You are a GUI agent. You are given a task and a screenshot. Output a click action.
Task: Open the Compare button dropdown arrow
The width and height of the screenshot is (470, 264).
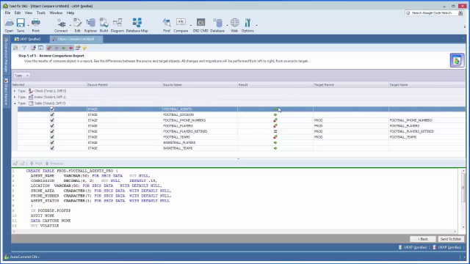[x=191, y=25]
